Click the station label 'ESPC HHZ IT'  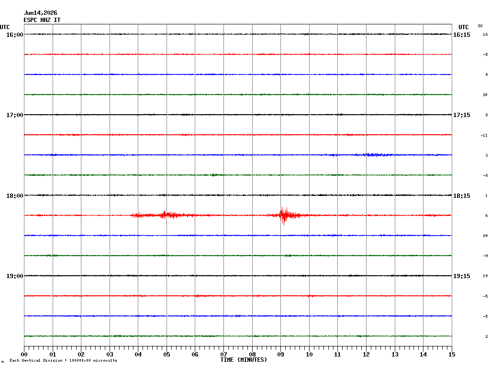[x=42, y=20]
